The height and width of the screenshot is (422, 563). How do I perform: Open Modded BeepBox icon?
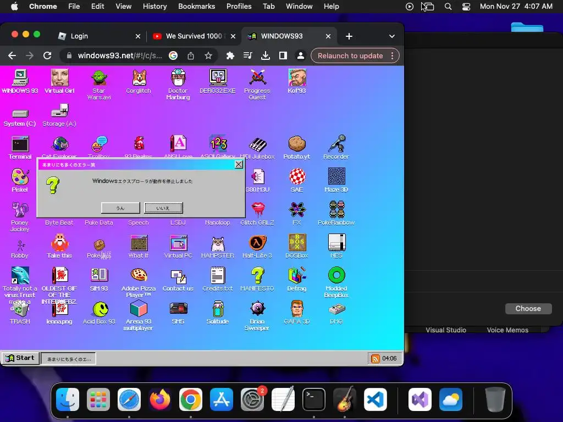(x=336, y=282)
